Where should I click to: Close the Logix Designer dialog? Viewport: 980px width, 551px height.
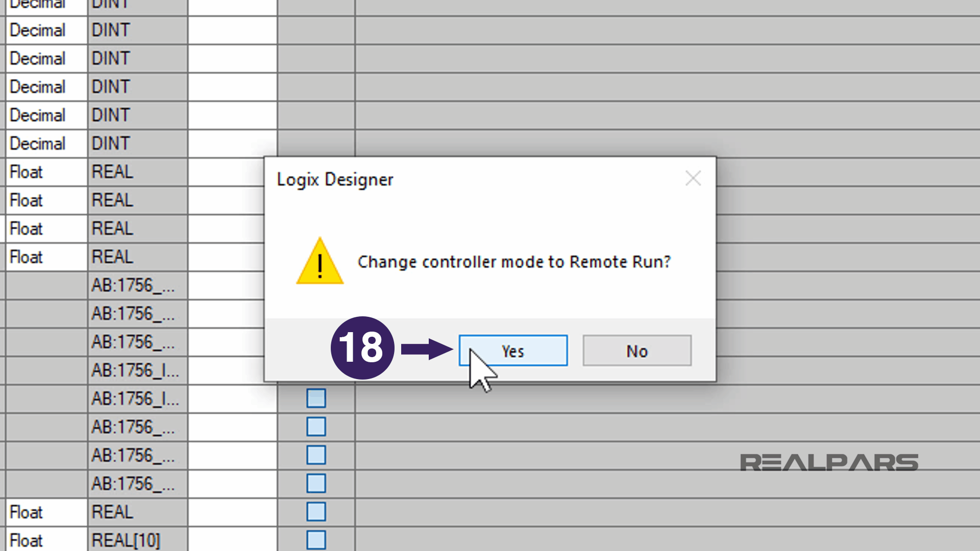693,178
